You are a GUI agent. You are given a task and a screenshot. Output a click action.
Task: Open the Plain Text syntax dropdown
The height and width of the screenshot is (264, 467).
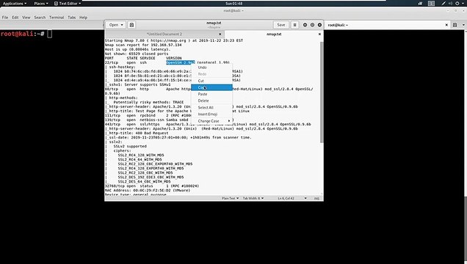coord(230,198)
